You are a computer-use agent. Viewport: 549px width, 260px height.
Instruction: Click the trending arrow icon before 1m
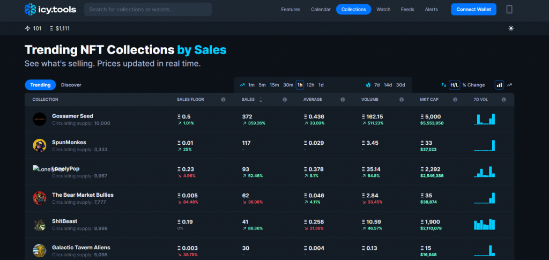(x=242, y=85)
